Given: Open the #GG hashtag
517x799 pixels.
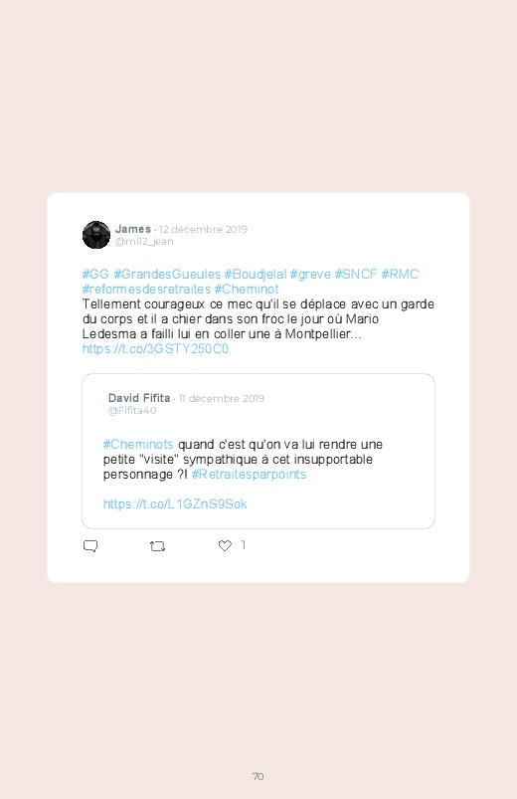Looking at the screenshot, I should click(95, 275).
